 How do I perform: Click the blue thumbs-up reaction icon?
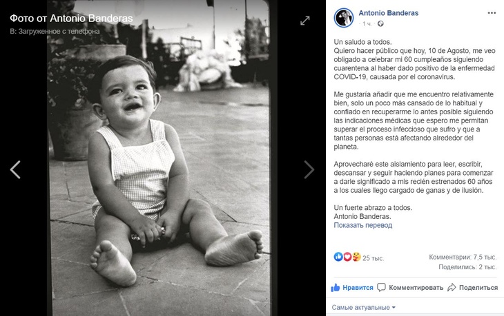pos(338,257)
